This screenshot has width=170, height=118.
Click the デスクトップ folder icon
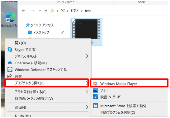coord(30,32)
